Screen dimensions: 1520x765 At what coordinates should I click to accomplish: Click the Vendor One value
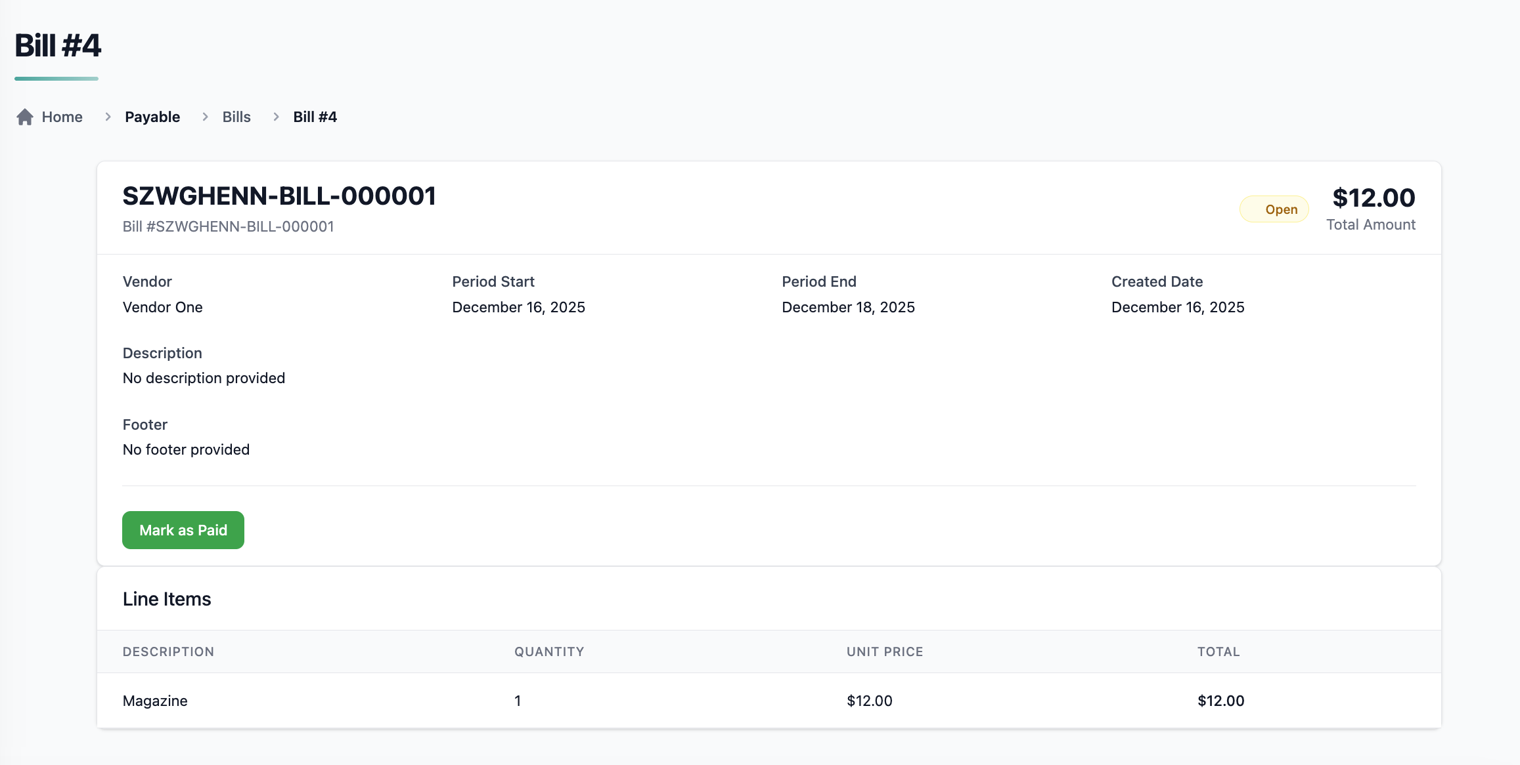pyautogui.click(x=162, y=307)
